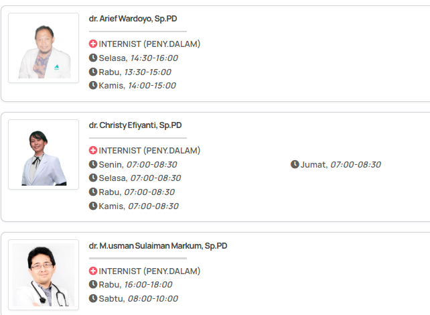Click the clock icon next to Selasa 14:30-16:00
The width and height of the screenshot is (430, 315).
click(93, 58)
